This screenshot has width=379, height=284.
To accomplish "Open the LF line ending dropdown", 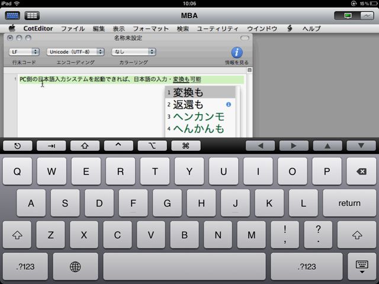I will click(x=24, y=52).
